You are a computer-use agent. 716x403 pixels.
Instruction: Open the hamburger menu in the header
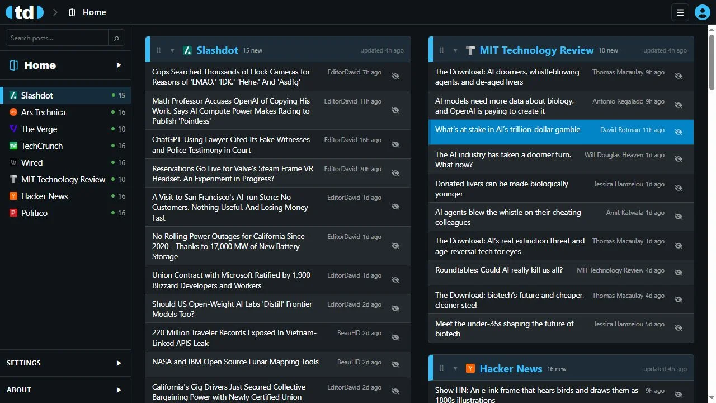[680, 12]
